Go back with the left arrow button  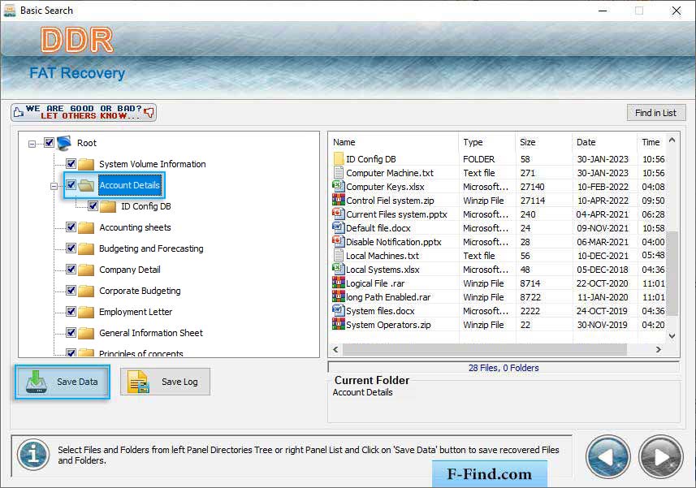607,457
